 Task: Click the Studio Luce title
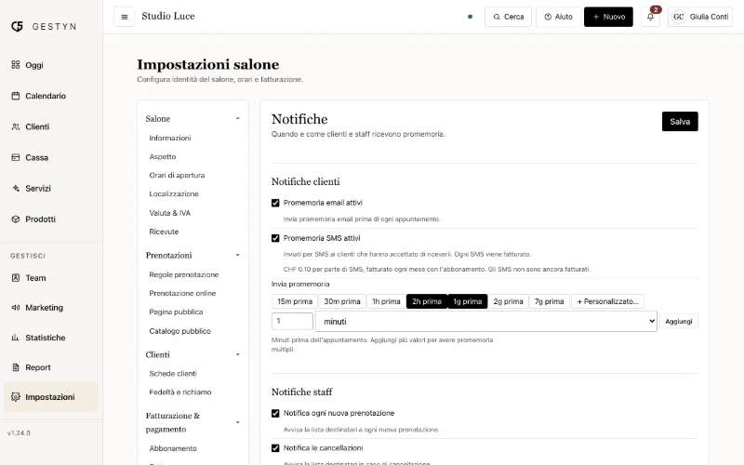[x=168, y=16]
